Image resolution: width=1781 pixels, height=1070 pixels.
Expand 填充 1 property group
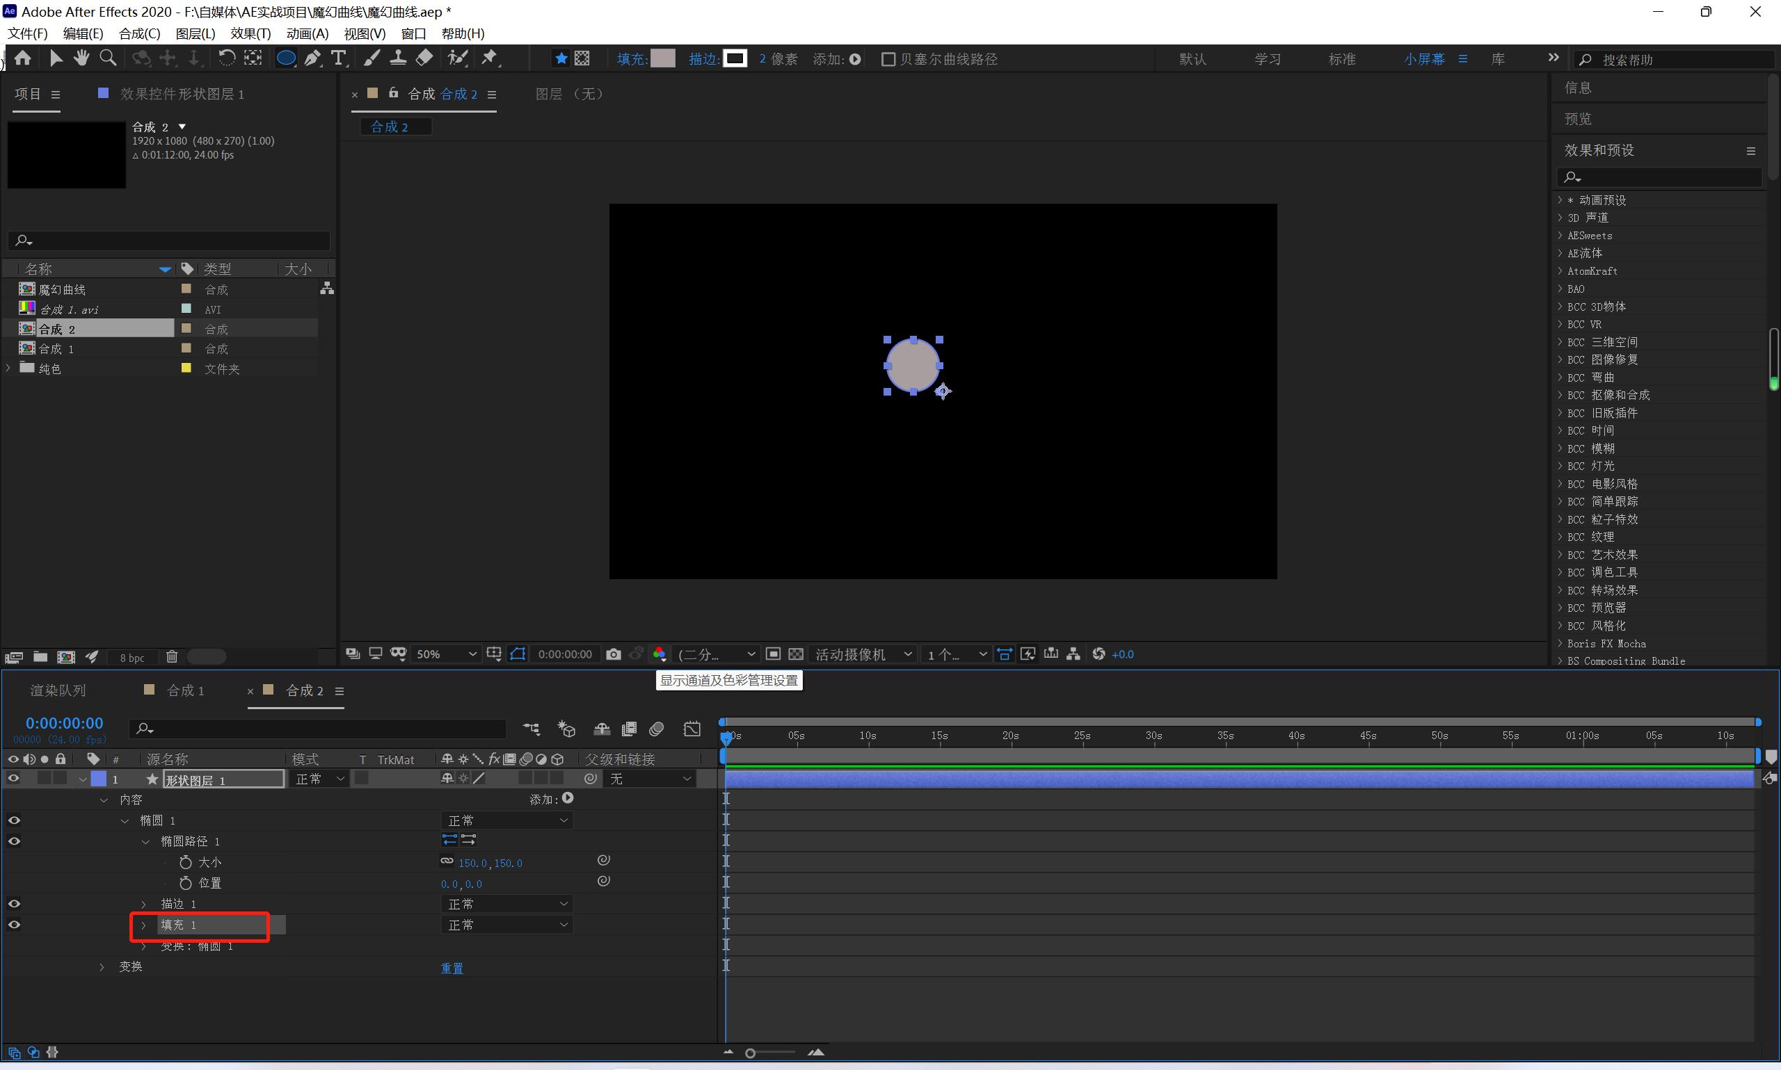click(143, 925)
